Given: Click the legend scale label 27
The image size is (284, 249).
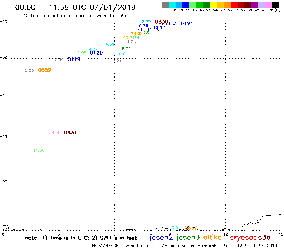Looking at the screenshot, I should 223,10.
